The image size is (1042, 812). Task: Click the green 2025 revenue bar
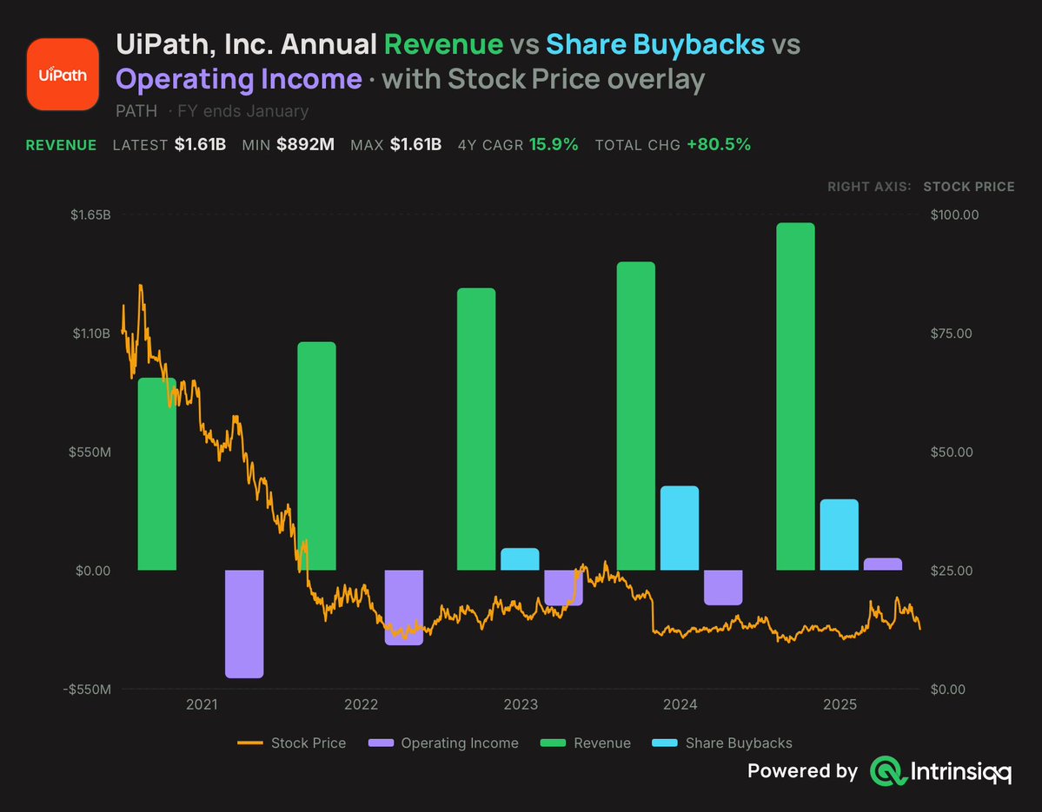tap(795, 396)
